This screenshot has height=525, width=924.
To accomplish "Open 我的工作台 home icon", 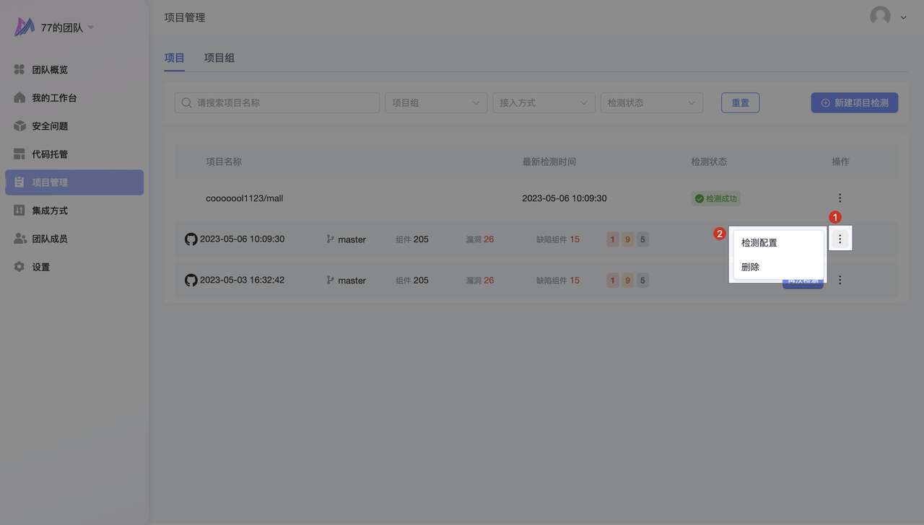I will point(19,98).
